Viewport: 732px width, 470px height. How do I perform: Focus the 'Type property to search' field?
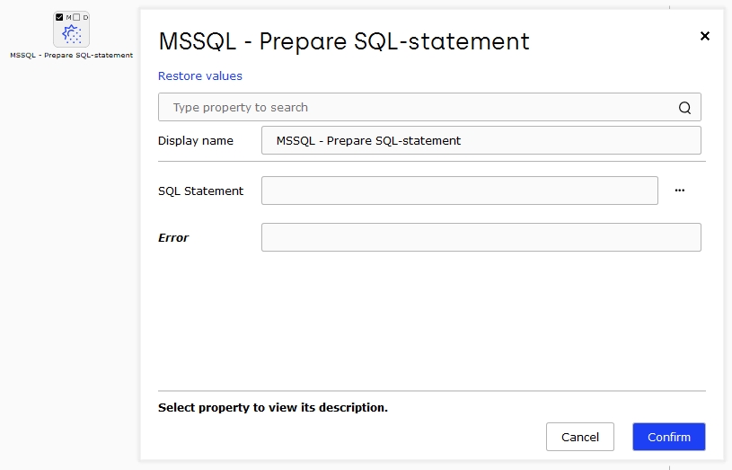[429, 107]
